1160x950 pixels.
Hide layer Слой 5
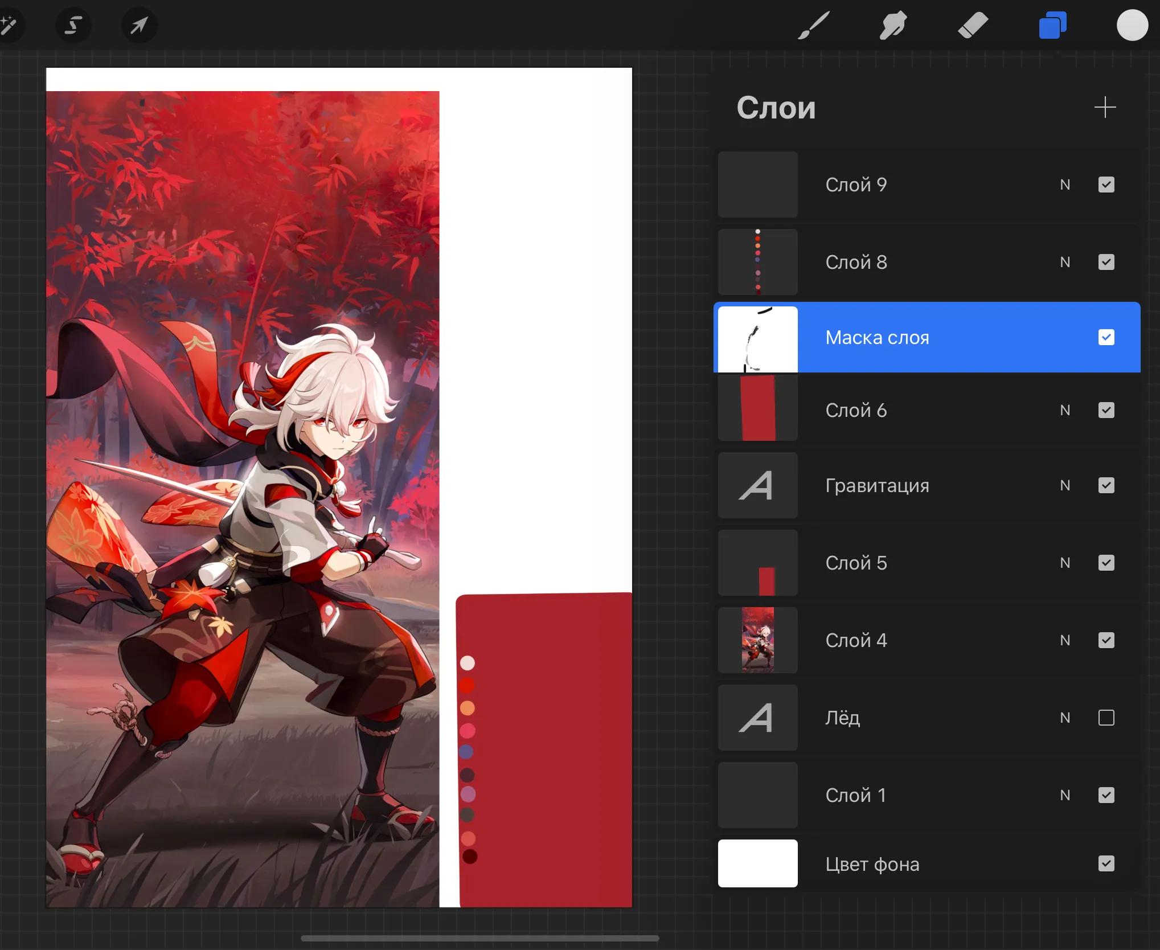(1106, 563)
